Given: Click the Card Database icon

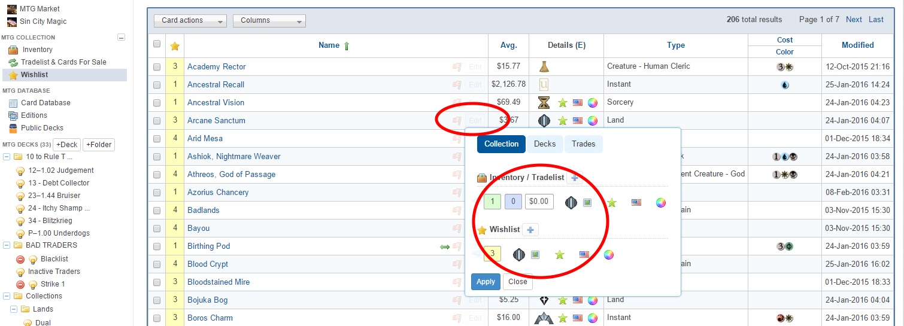Looking at the screenshot, I should point(13,103).
